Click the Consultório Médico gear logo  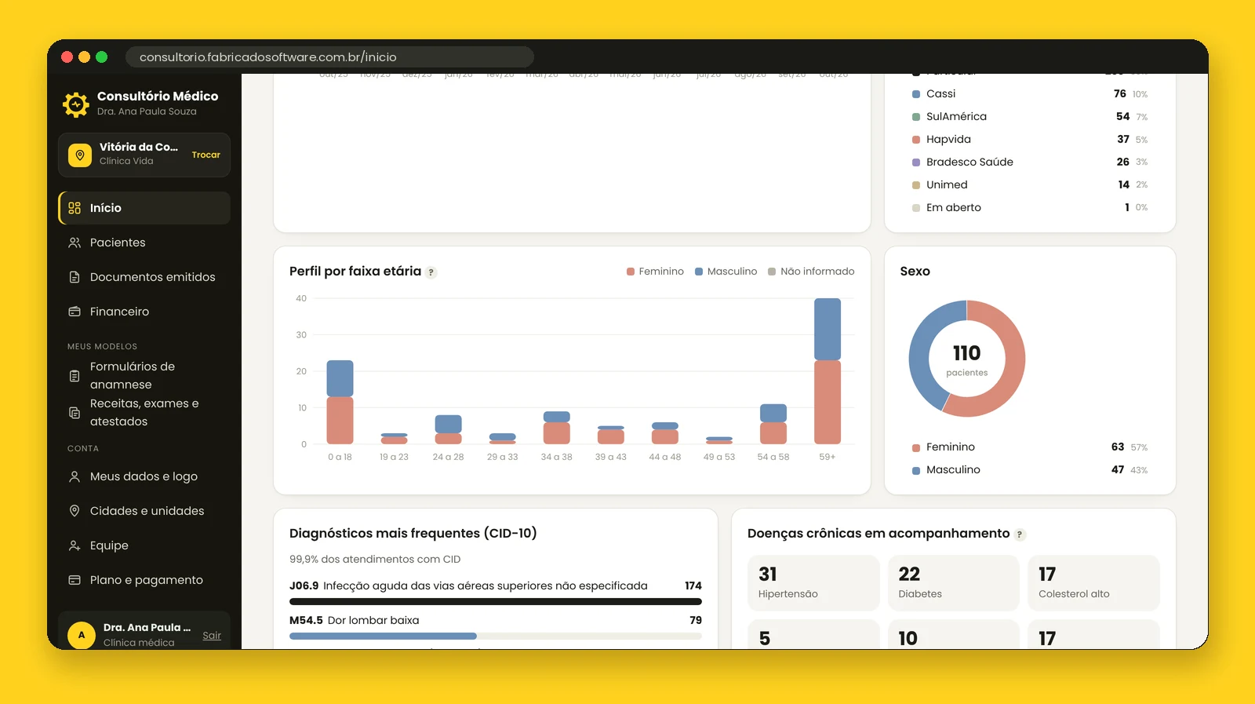tap(76, 104)
